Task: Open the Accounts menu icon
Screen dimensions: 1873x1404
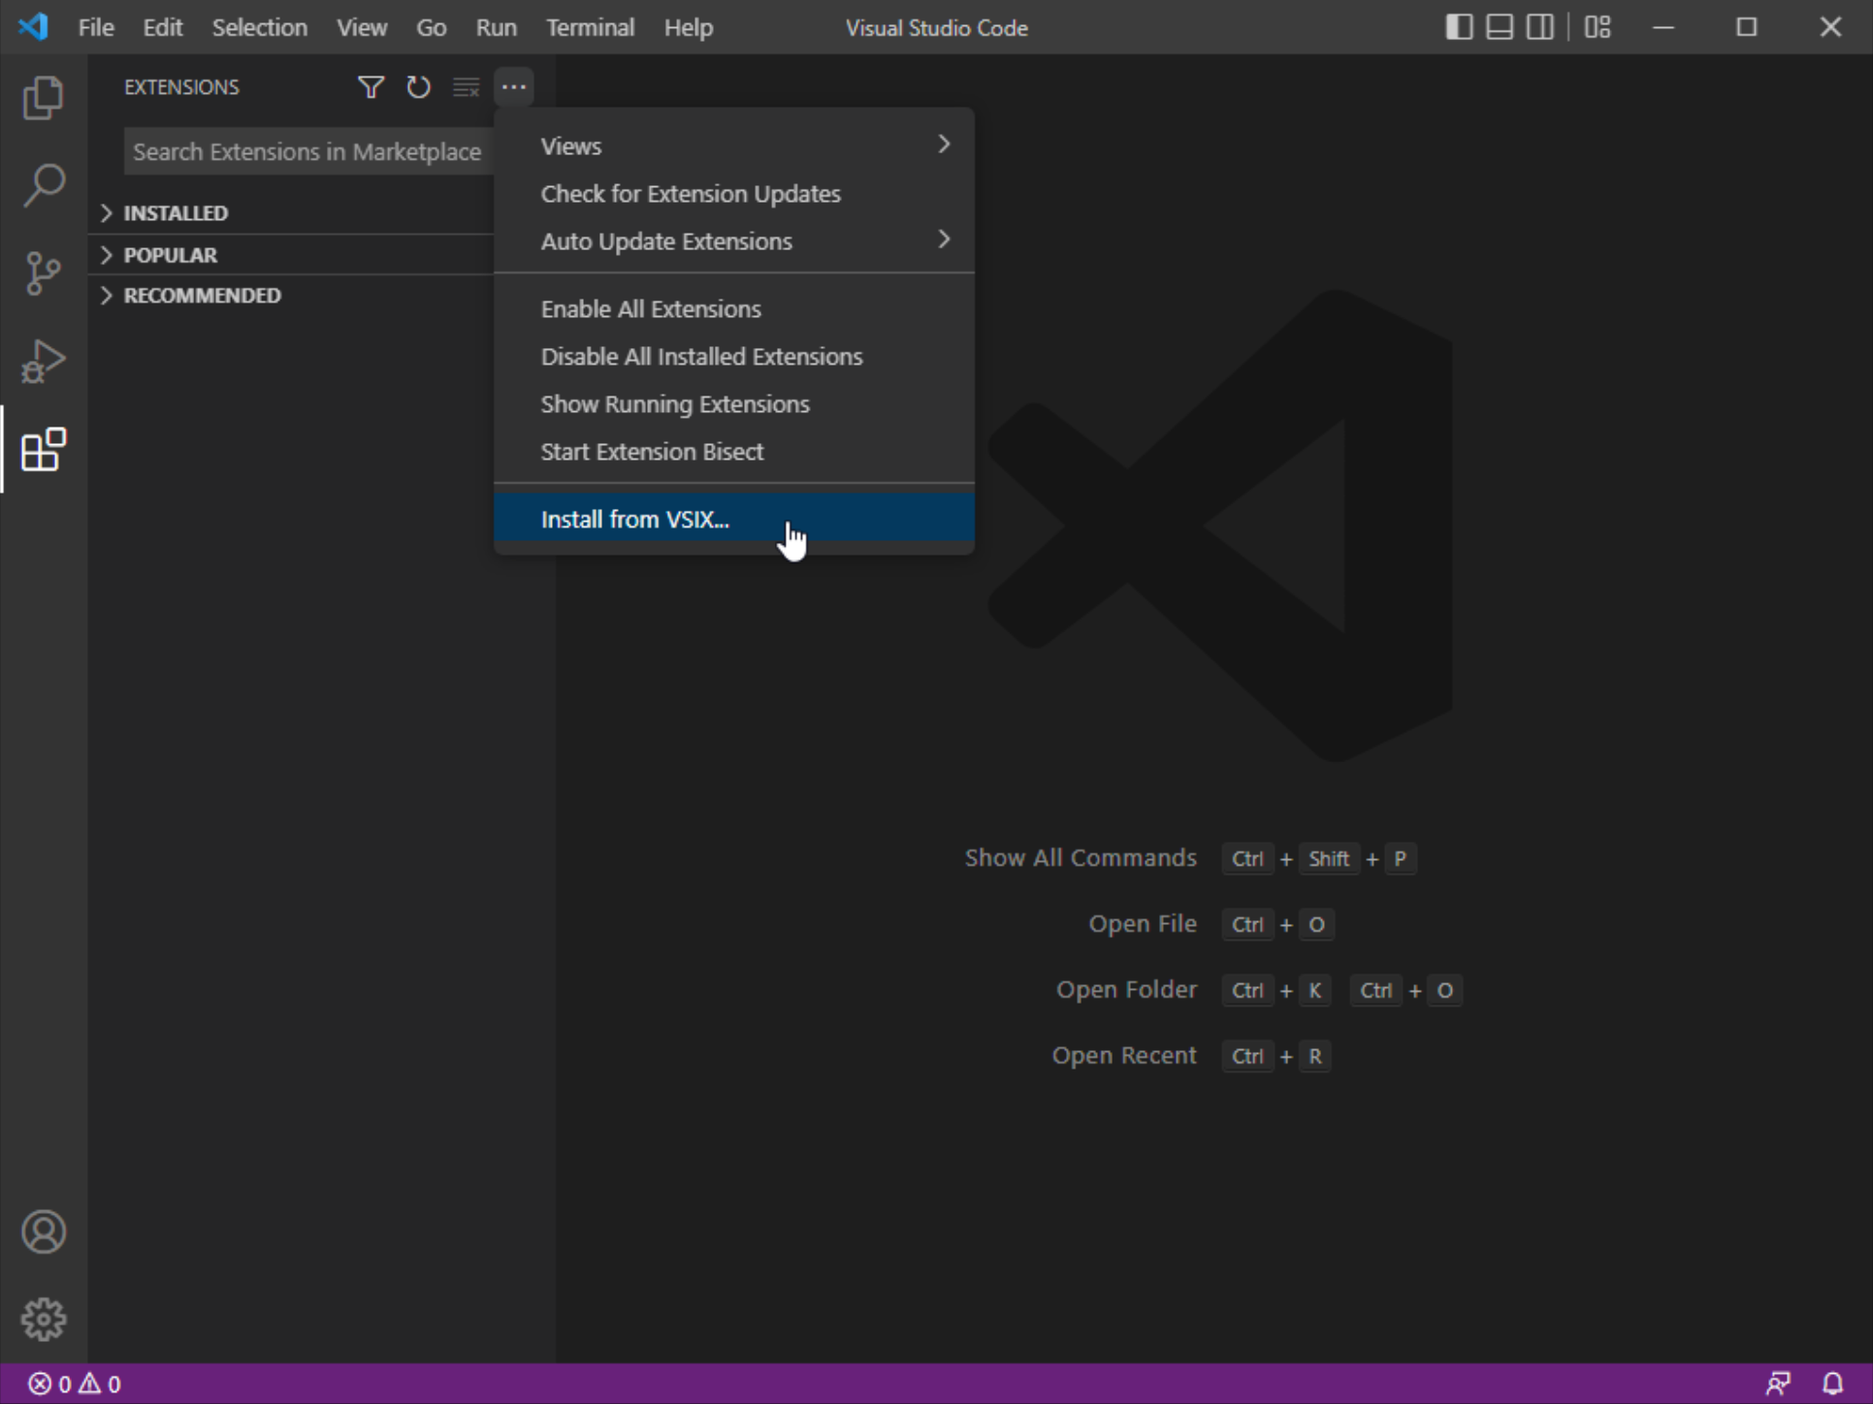Action: (x=44, y=1231)
